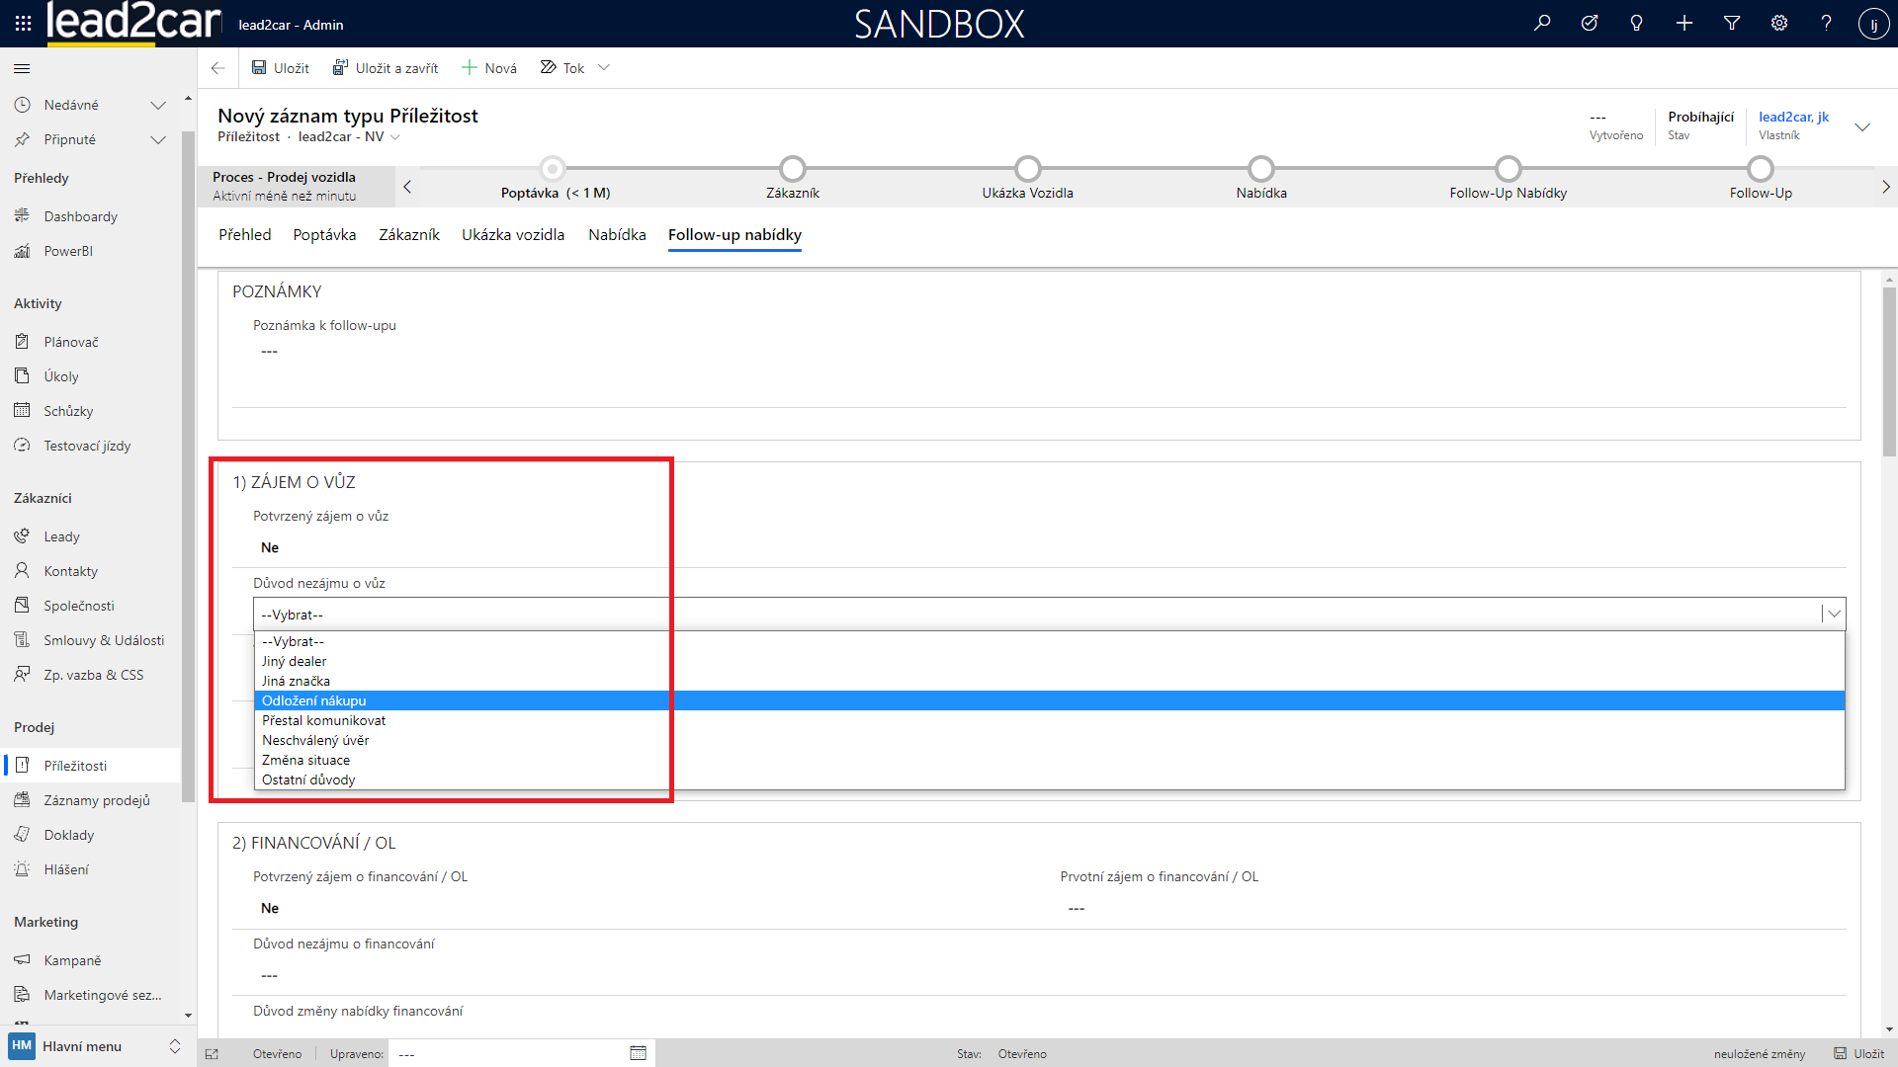This screenshot has width=1898, height=1067.
Task: Toggle Potvrzený zájem o financování value Ne
Action: [x=270, y=908]
